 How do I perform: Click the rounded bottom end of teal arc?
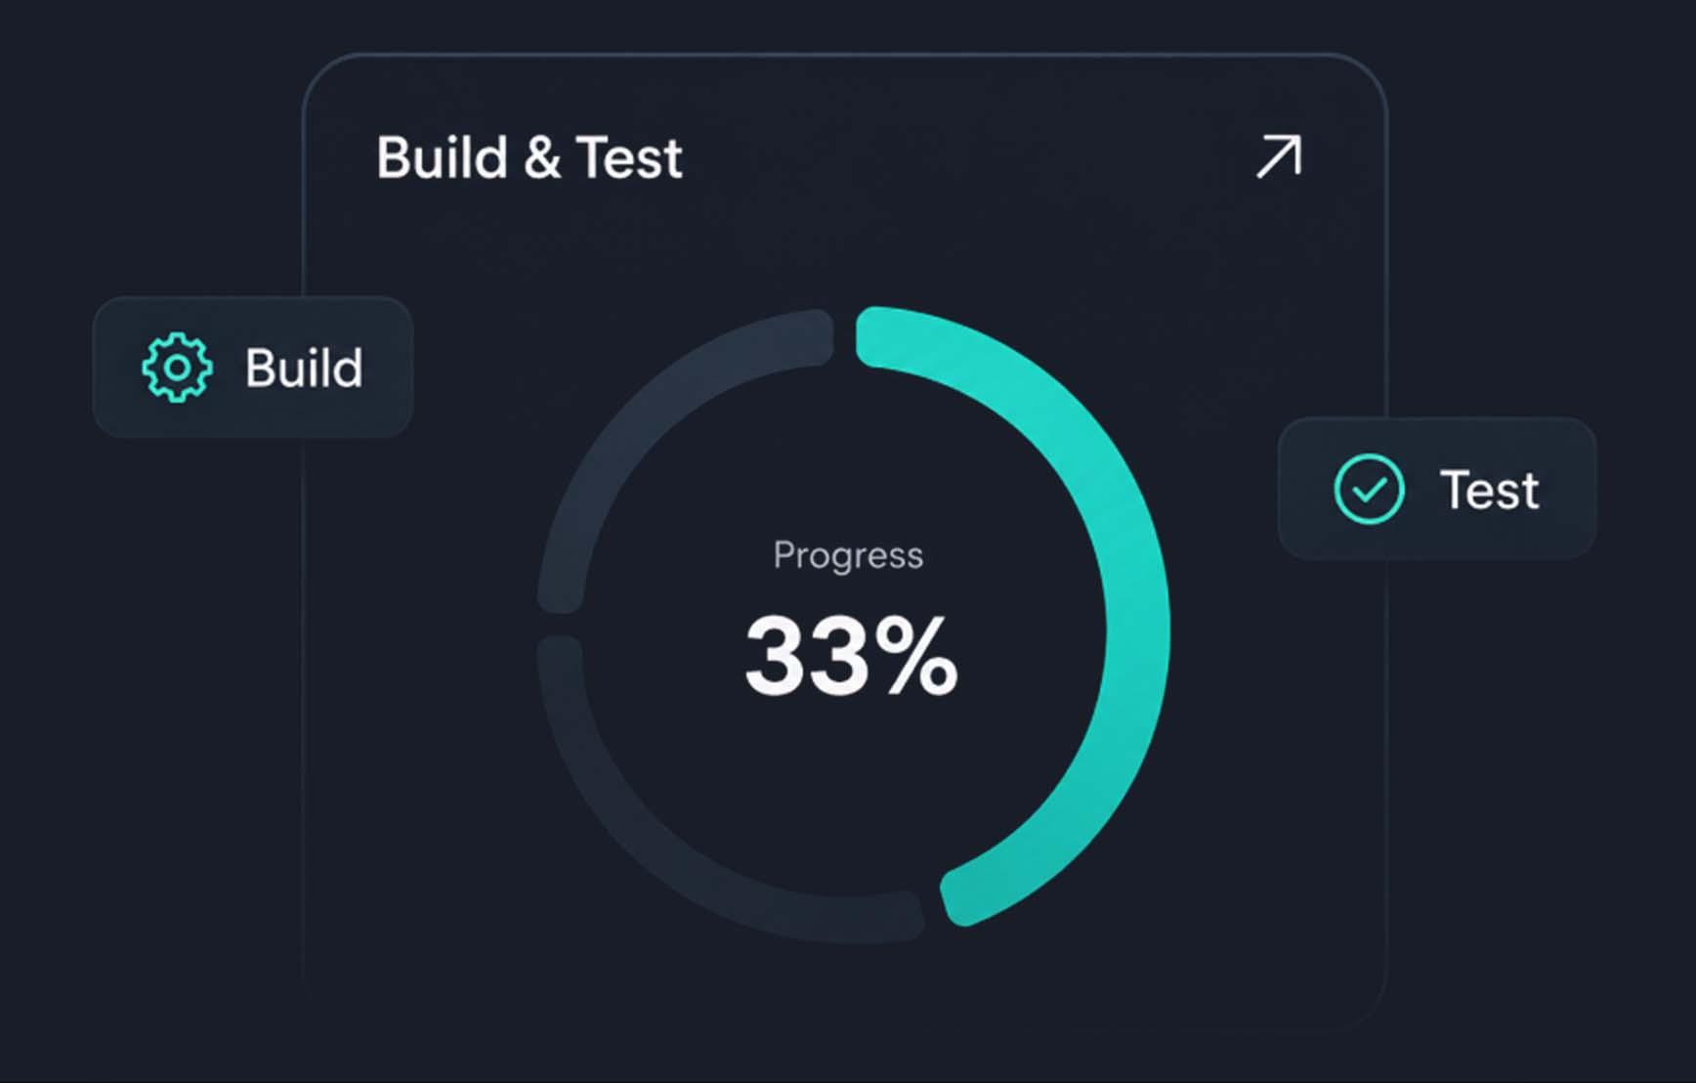coord(959,894)
